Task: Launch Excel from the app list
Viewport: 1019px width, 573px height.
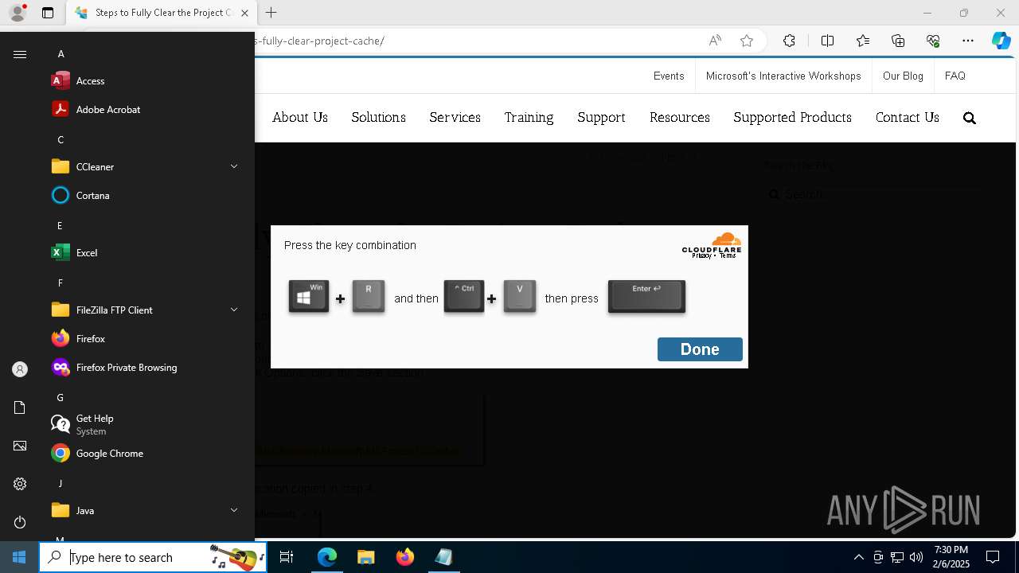Action: 143,253
